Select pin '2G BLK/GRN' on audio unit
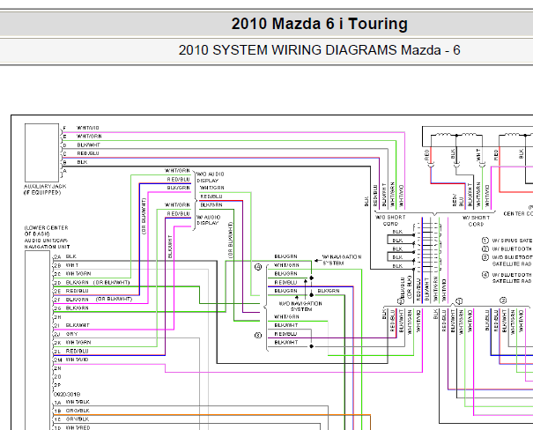Viewport: 533px width, 430px height. coord(71,308)
